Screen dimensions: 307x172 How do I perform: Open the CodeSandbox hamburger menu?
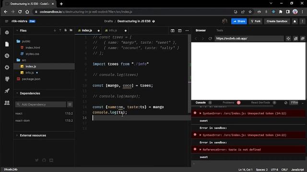[x=6, y=21]
